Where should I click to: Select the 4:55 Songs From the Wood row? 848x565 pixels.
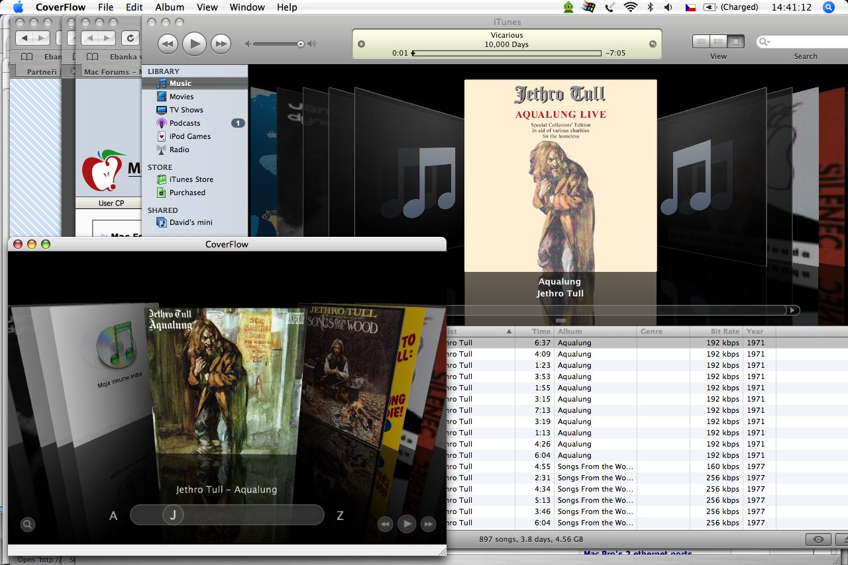point(647,466)
